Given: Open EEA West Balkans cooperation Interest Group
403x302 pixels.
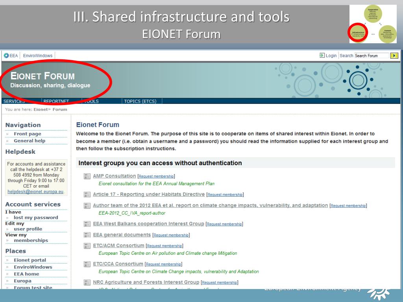Looking at the screenshot, I should point(148,223).
